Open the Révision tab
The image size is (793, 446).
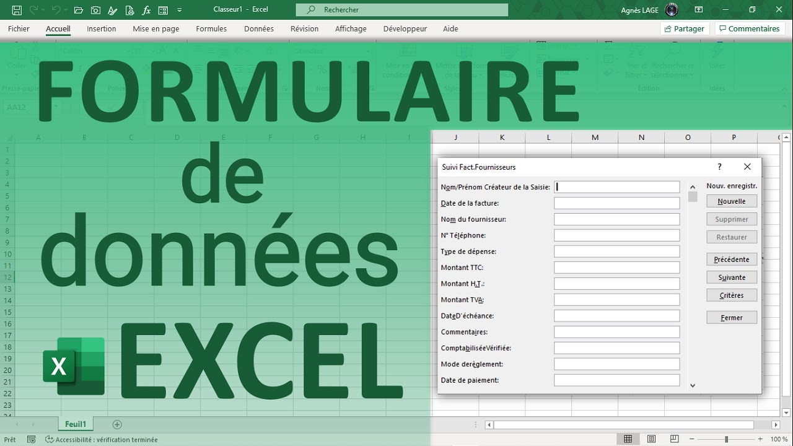304,28
